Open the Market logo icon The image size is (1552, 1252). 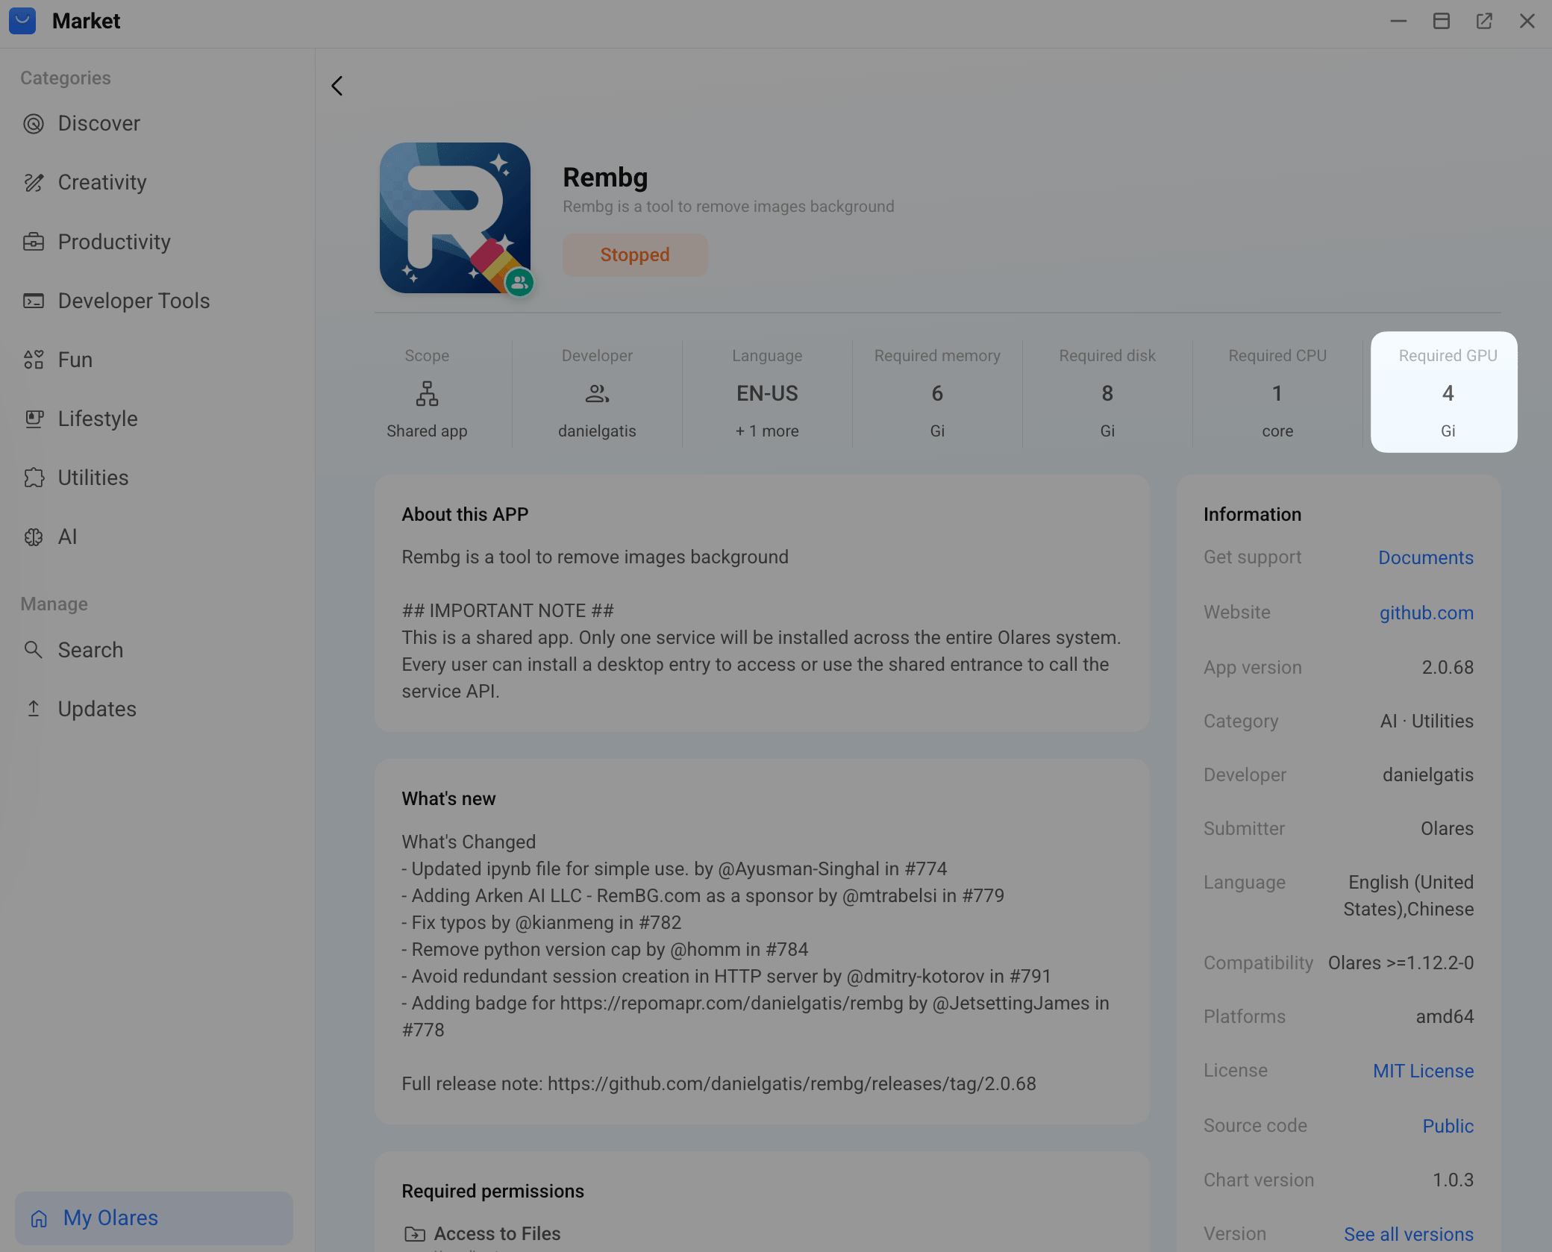coord(22,21)
